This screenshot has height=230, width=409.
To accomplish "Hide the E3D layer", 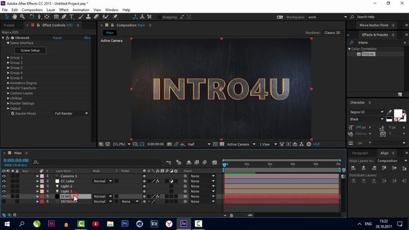I will [4, 196].
